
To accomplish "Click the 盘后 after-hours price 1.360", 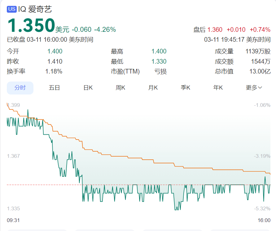I will (x=215, y=30).
